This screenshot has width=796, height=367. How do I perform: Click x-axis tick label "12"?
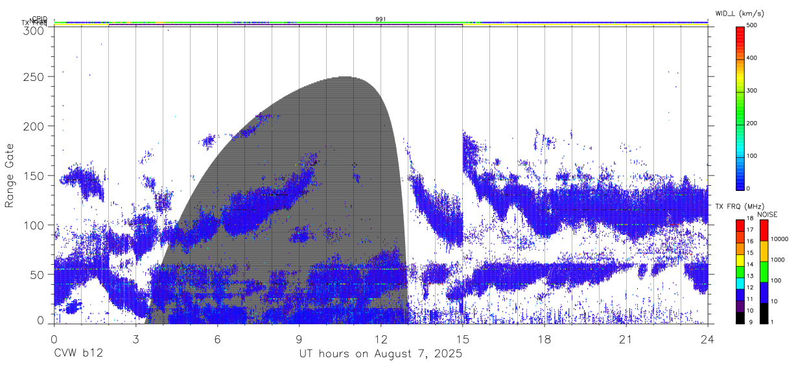(380, 339)
